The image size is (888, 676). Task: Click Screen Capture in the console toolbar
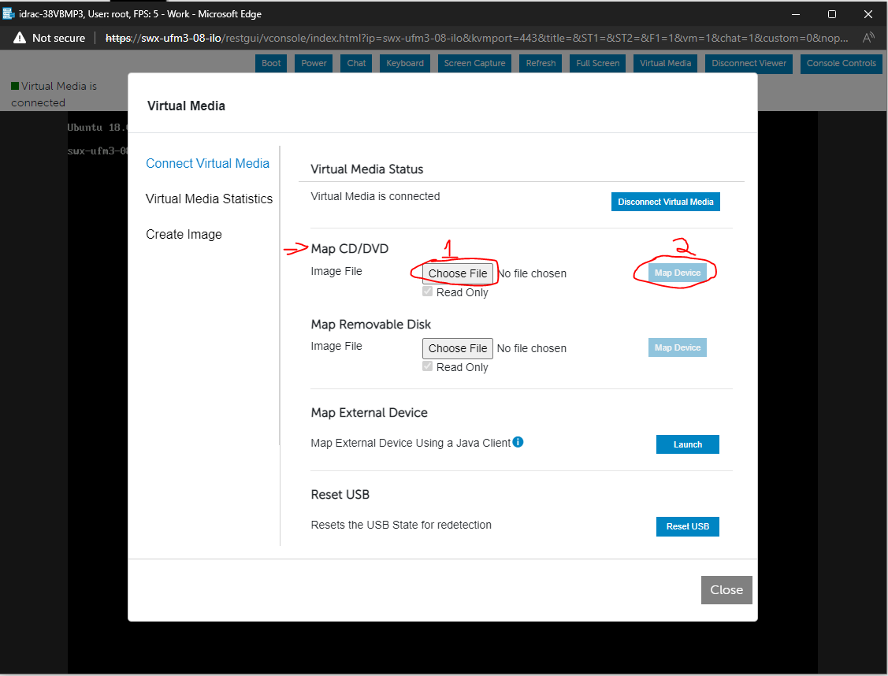(474, 63)
